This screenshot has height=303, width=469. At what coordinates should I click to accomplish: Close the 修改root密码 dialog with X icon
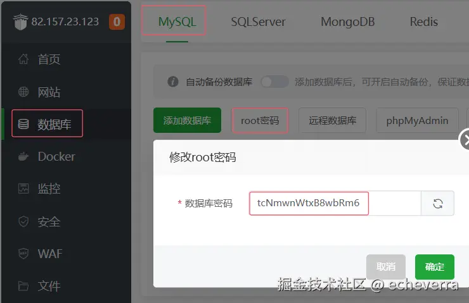(465, 139)
